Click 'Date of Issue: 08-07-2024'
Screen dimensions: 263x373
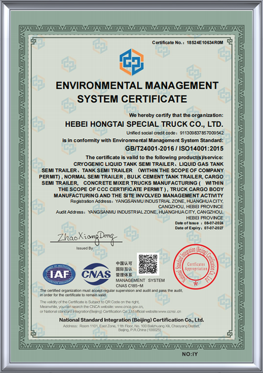click(199, 223)
